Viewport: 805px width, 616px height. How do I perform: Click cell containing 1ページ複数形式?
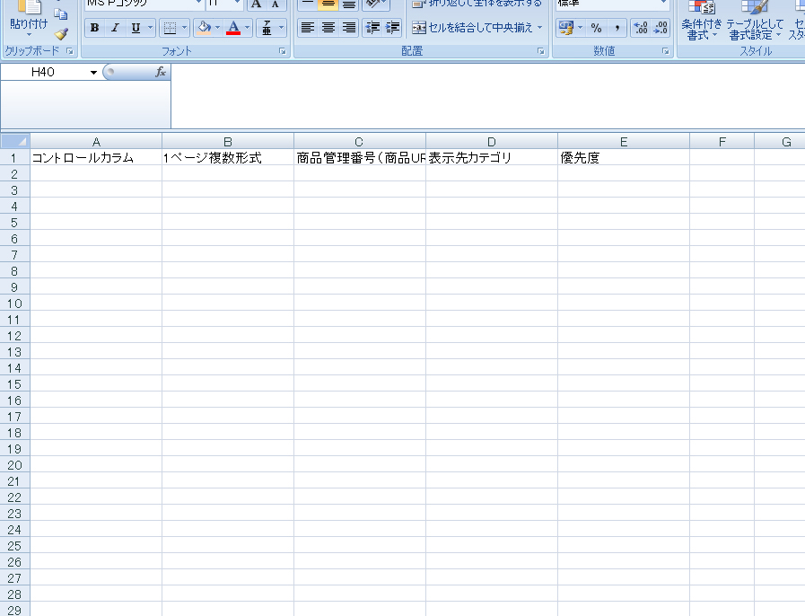tap(228, 157)
